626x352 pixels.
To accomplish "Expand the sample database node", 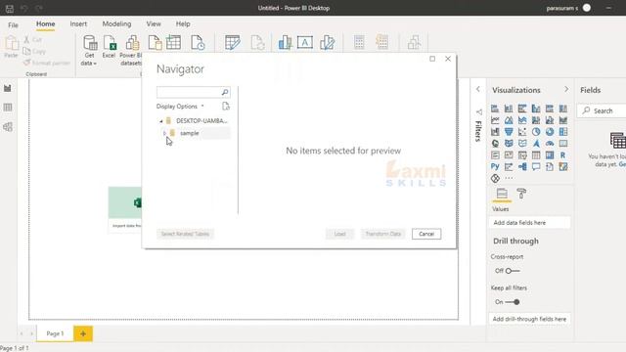I will pos(165,133).
